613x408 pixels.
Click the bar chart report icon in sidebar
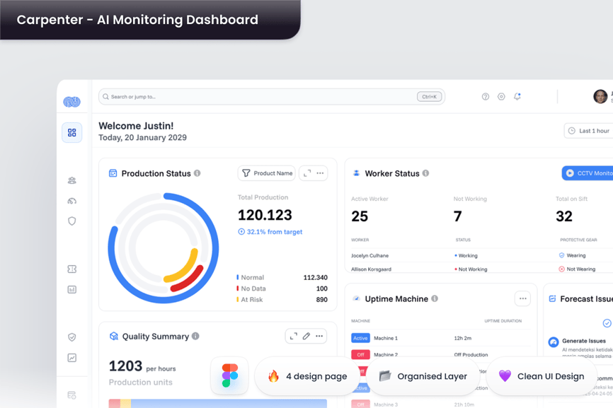tap(71, 289)
